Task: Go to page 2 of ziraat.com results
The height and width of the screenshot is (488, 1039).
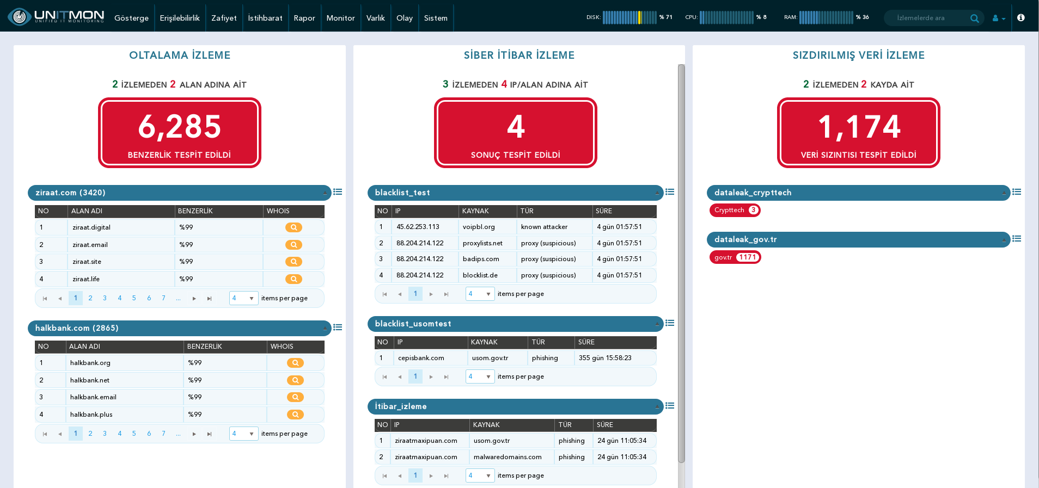Action: (x=90, y=298)
